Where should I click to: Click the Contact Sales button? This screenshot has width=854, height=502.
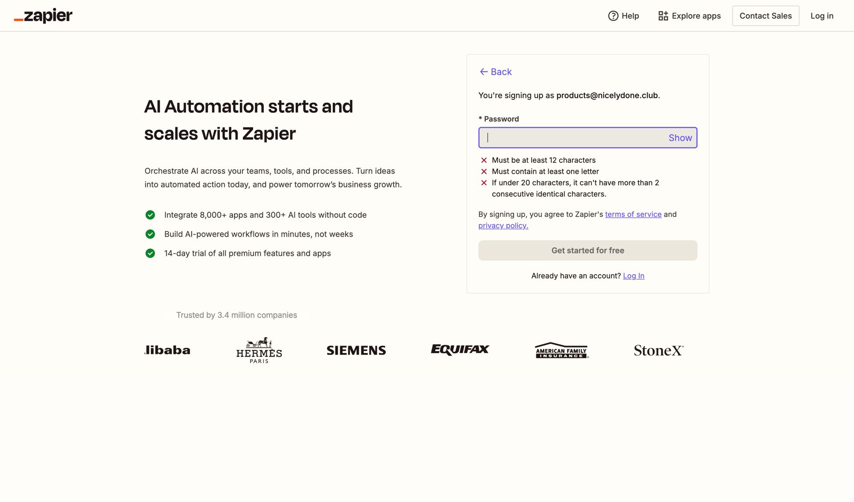[x=765, y=16]
